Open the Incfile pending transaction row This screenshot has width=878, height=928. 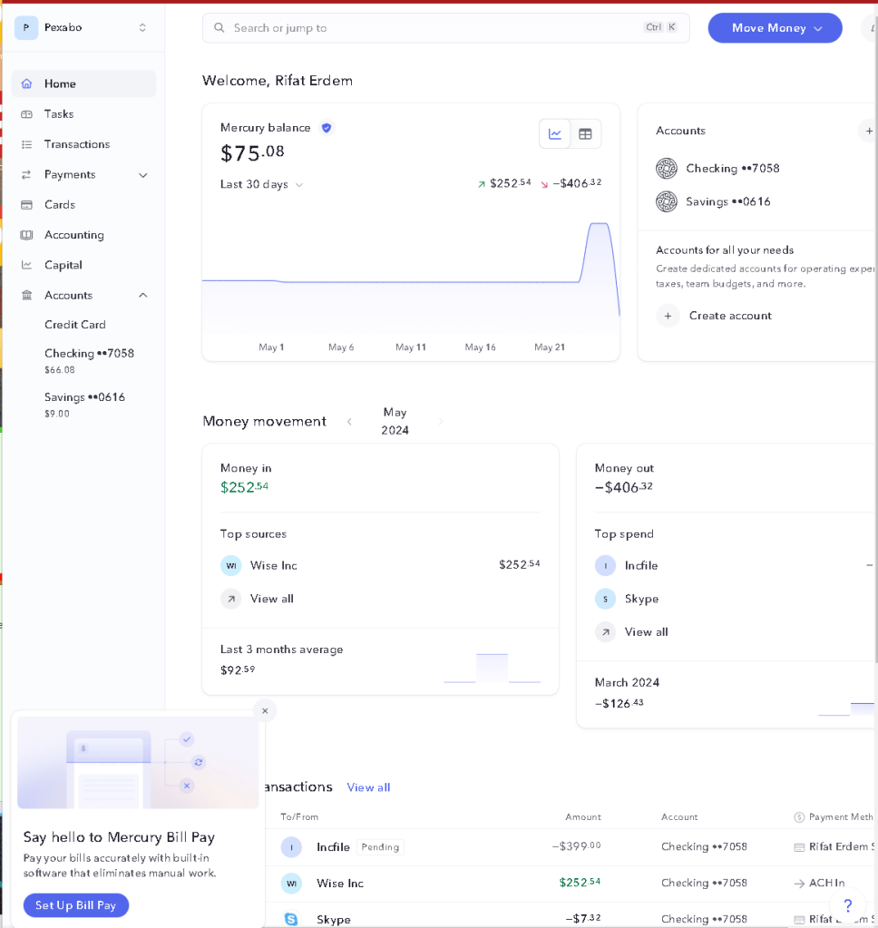click(x=571, y=847)
